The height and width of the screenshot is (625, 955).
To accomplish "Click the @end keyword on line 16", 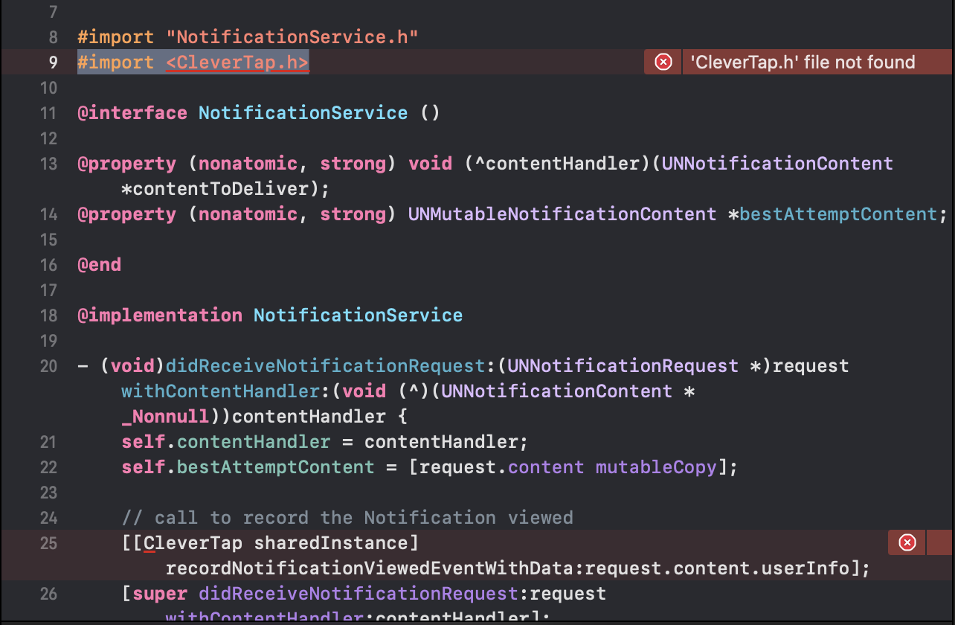I will (99, 264).
